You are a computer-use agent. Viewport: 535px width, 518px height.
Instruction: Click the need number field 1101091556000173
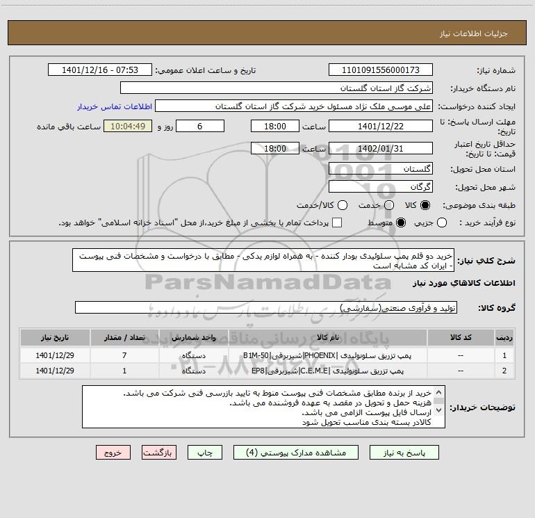pos(381,70)
